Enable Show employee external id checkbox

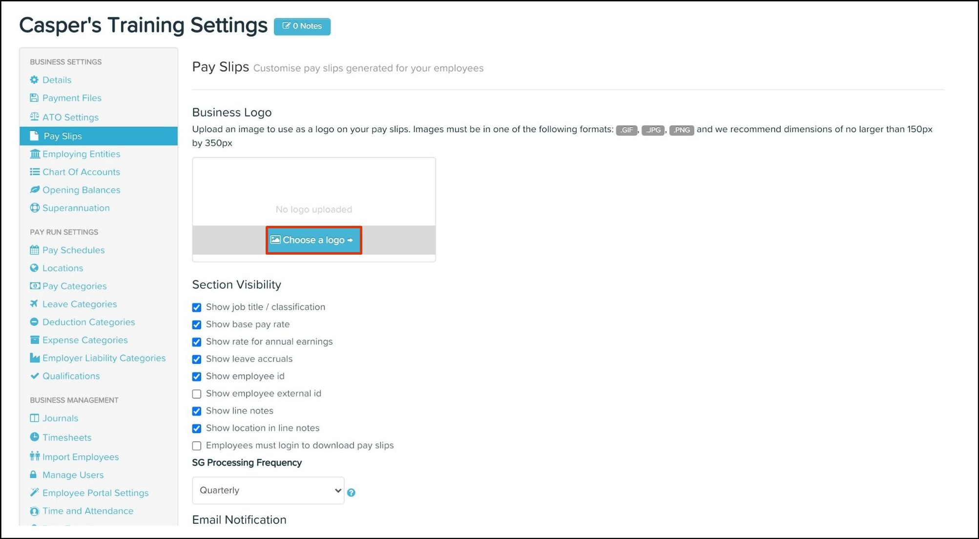pyautogui.click(x=197, y=394)
